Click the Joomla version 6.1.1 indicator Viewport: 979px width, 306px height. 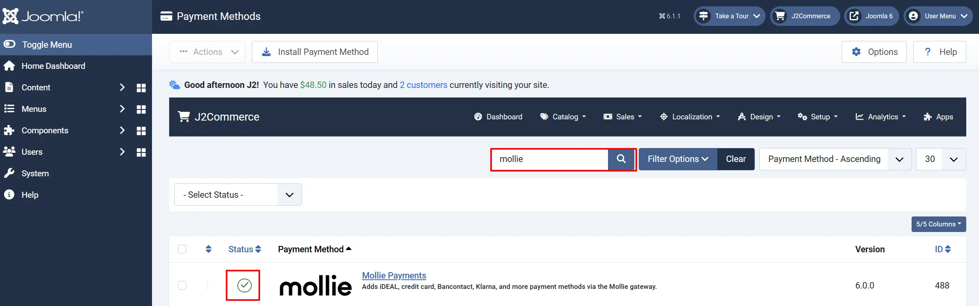(x=670, y=16)
